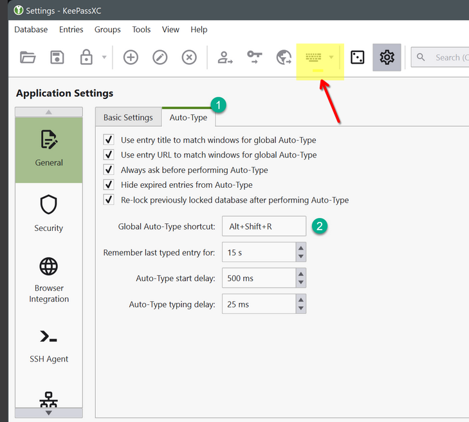Viewport: 469px width, 422px height.
Task: Copy password with the key arrow icon
Action: coord(255,57)
